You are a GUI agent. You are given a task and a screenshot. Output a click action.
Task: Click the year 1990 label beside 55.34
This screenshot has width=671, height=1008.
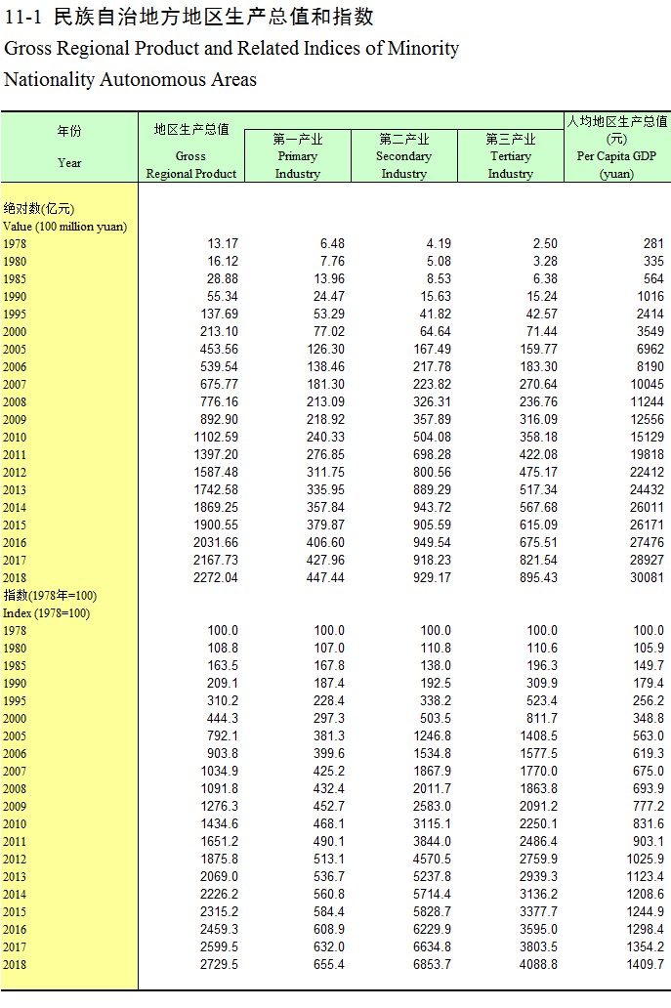(15, 297)
